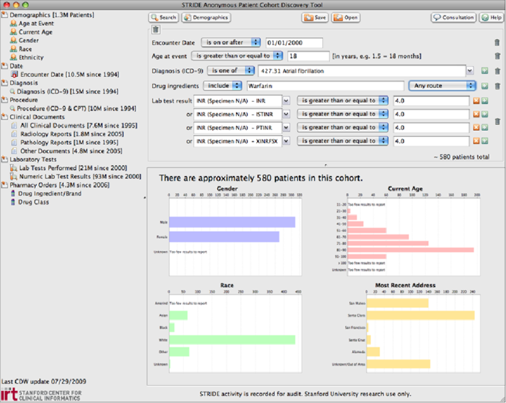The width and height of the screenshot is (506, 403).
Task: Select Encounter Date [10.5M since 1994]
Action: tap(65, 74)
